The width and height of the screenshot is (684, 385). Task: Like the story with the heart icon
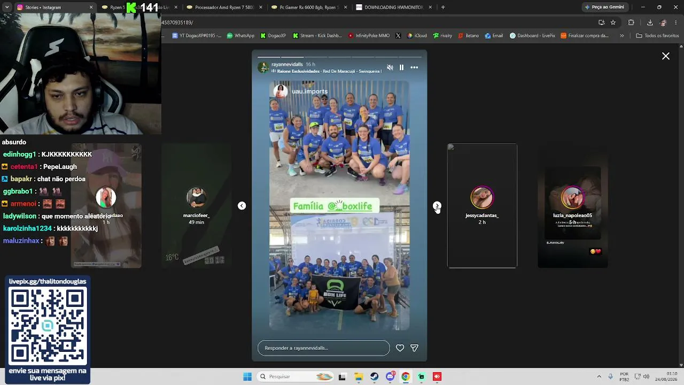click(400, 348)
